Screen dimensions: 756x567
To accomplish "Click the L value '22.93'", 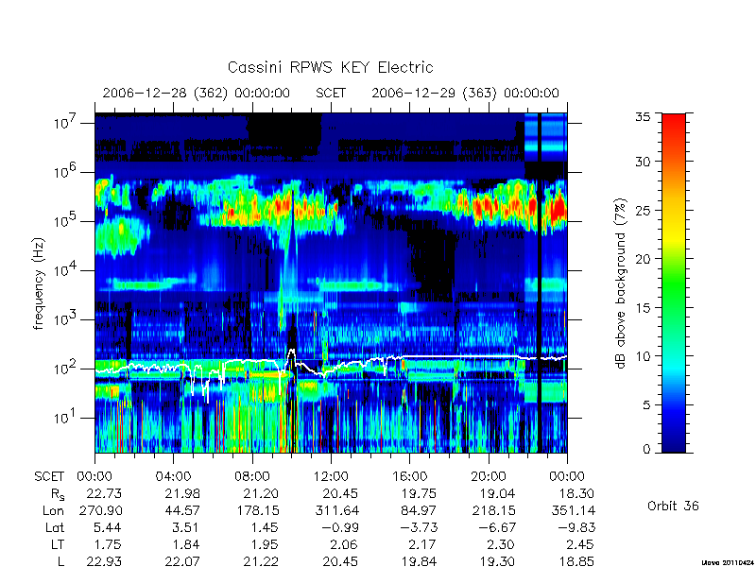I will (x=104, y=561).
